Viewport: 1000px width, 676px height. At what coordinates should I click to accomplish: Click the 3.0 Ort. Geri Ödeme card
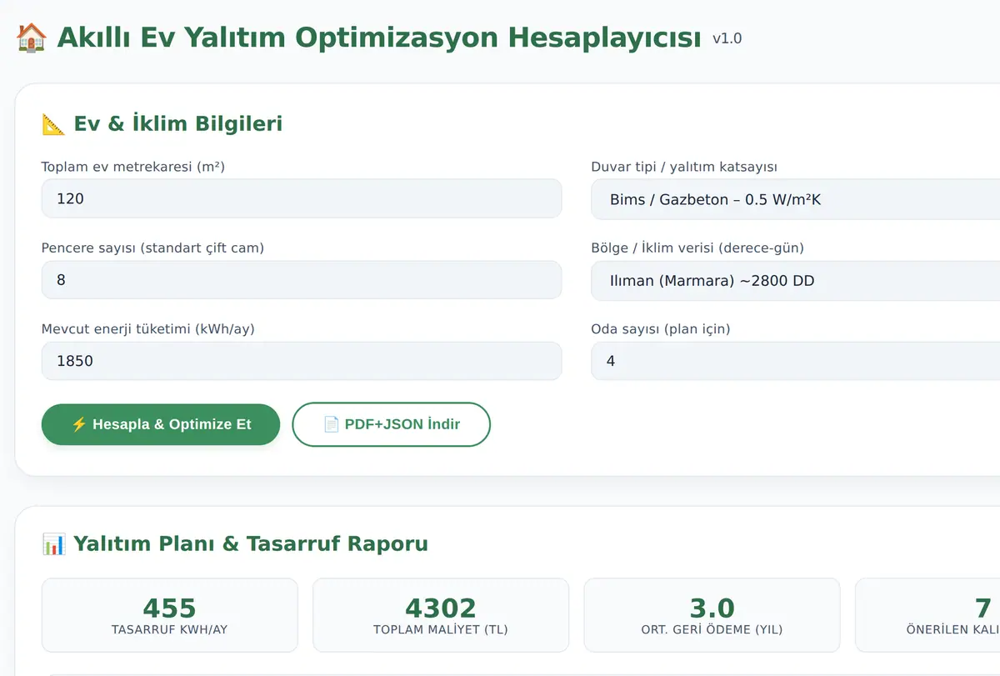[x=712, y=615]
